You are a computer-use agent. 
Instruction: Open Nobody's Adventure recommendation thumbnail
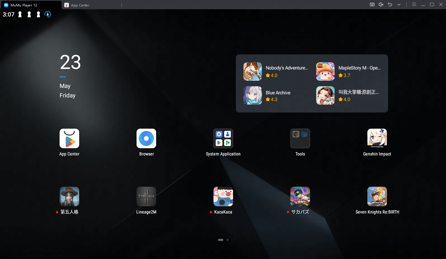[x=253, y=71]
